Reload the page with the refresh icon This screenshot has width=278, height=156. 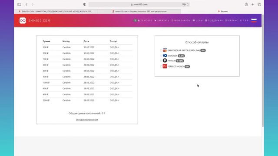(188, 4)
